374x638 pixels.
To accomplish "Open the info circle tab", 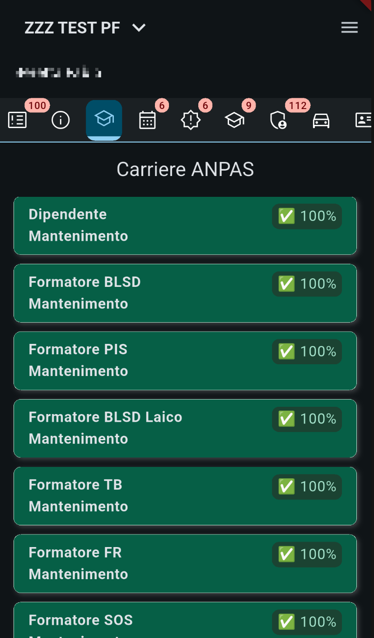I will coord(61,120).
